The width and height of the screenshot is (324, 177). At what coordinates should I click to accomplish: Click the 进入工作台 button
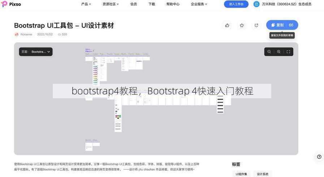[x=236, y=4]
